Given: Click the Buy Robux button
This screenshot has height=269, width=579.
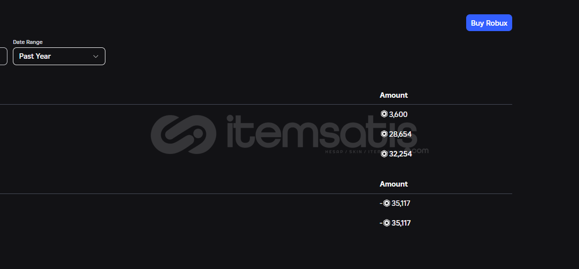Looking at the screenshot, I should tap(489, 23).
